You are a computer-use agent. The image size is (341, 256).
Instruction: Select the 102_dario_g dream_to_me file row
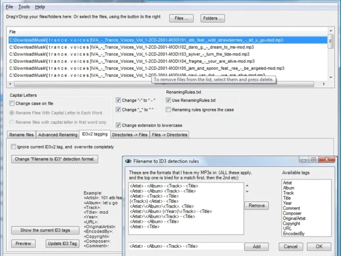[168, 47]
